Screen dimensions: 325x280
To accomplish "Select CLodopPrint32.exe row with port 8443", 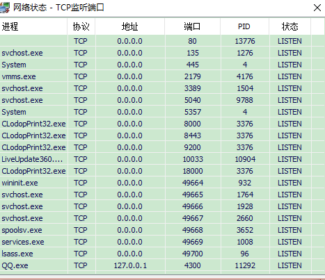I will click(x=162, y=135).
